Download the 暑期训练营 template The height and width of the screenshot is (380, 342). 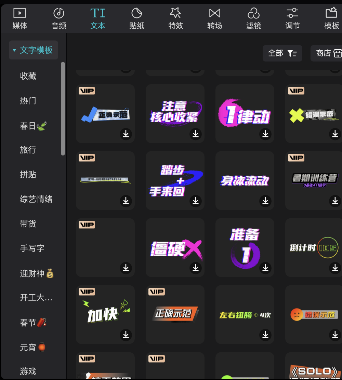(x=335, y=201)
